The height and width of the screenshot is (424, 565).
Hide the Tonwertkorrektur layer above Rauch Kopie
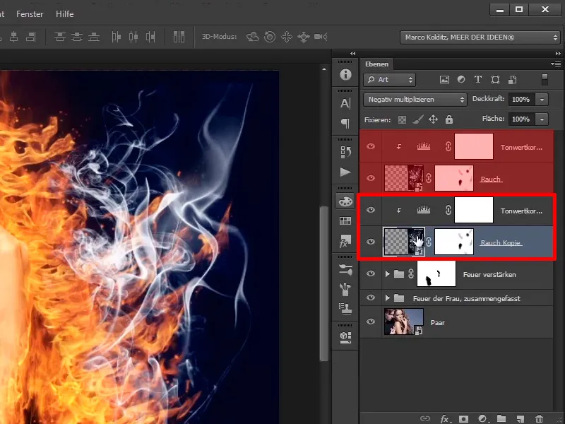(x=371, y=210)
